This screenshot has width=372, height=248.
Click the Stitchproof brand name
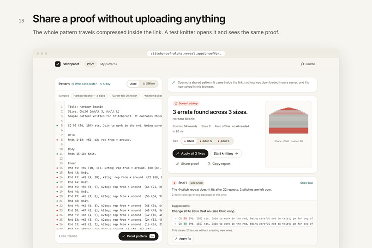coord(71,64)
